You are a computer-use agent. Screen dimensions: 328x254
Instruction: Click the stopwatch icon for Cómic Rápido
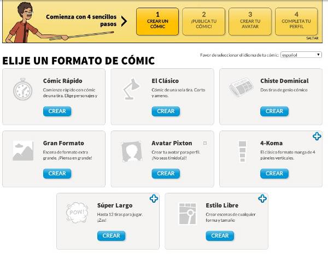(23, 89)
